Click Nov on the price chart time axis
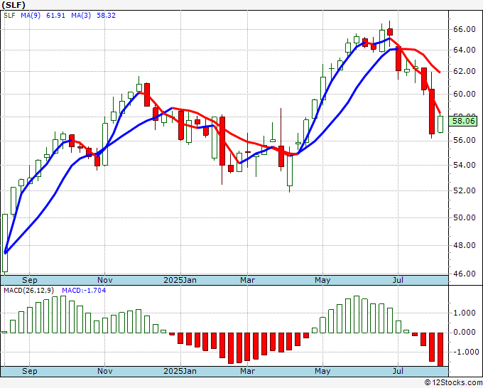Screen dimensions: 483x388 pyautogui.click(x=104, y=281)
